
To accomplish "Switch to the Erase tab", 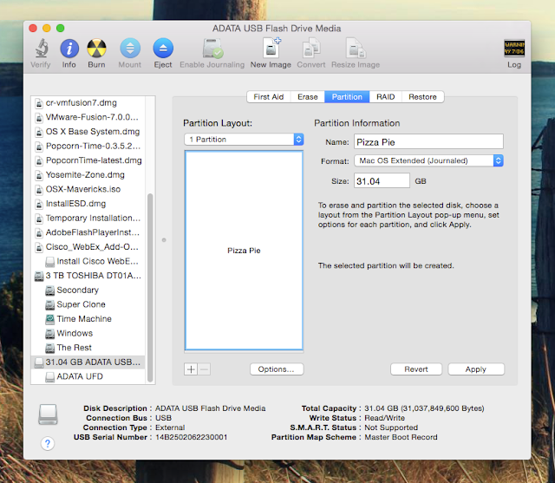I will click(x=308, y=97).
